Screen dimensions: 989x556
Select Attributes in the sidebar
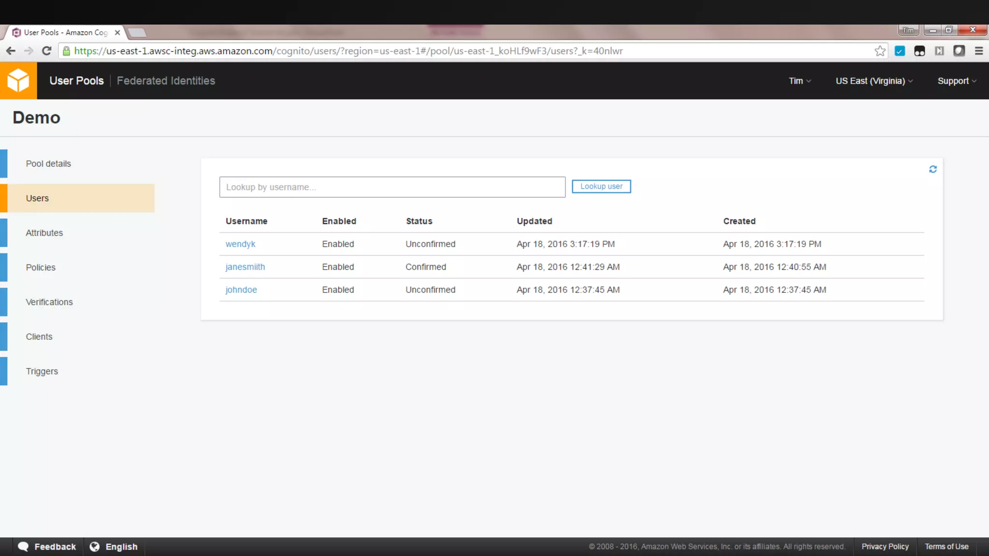[44, 233]
